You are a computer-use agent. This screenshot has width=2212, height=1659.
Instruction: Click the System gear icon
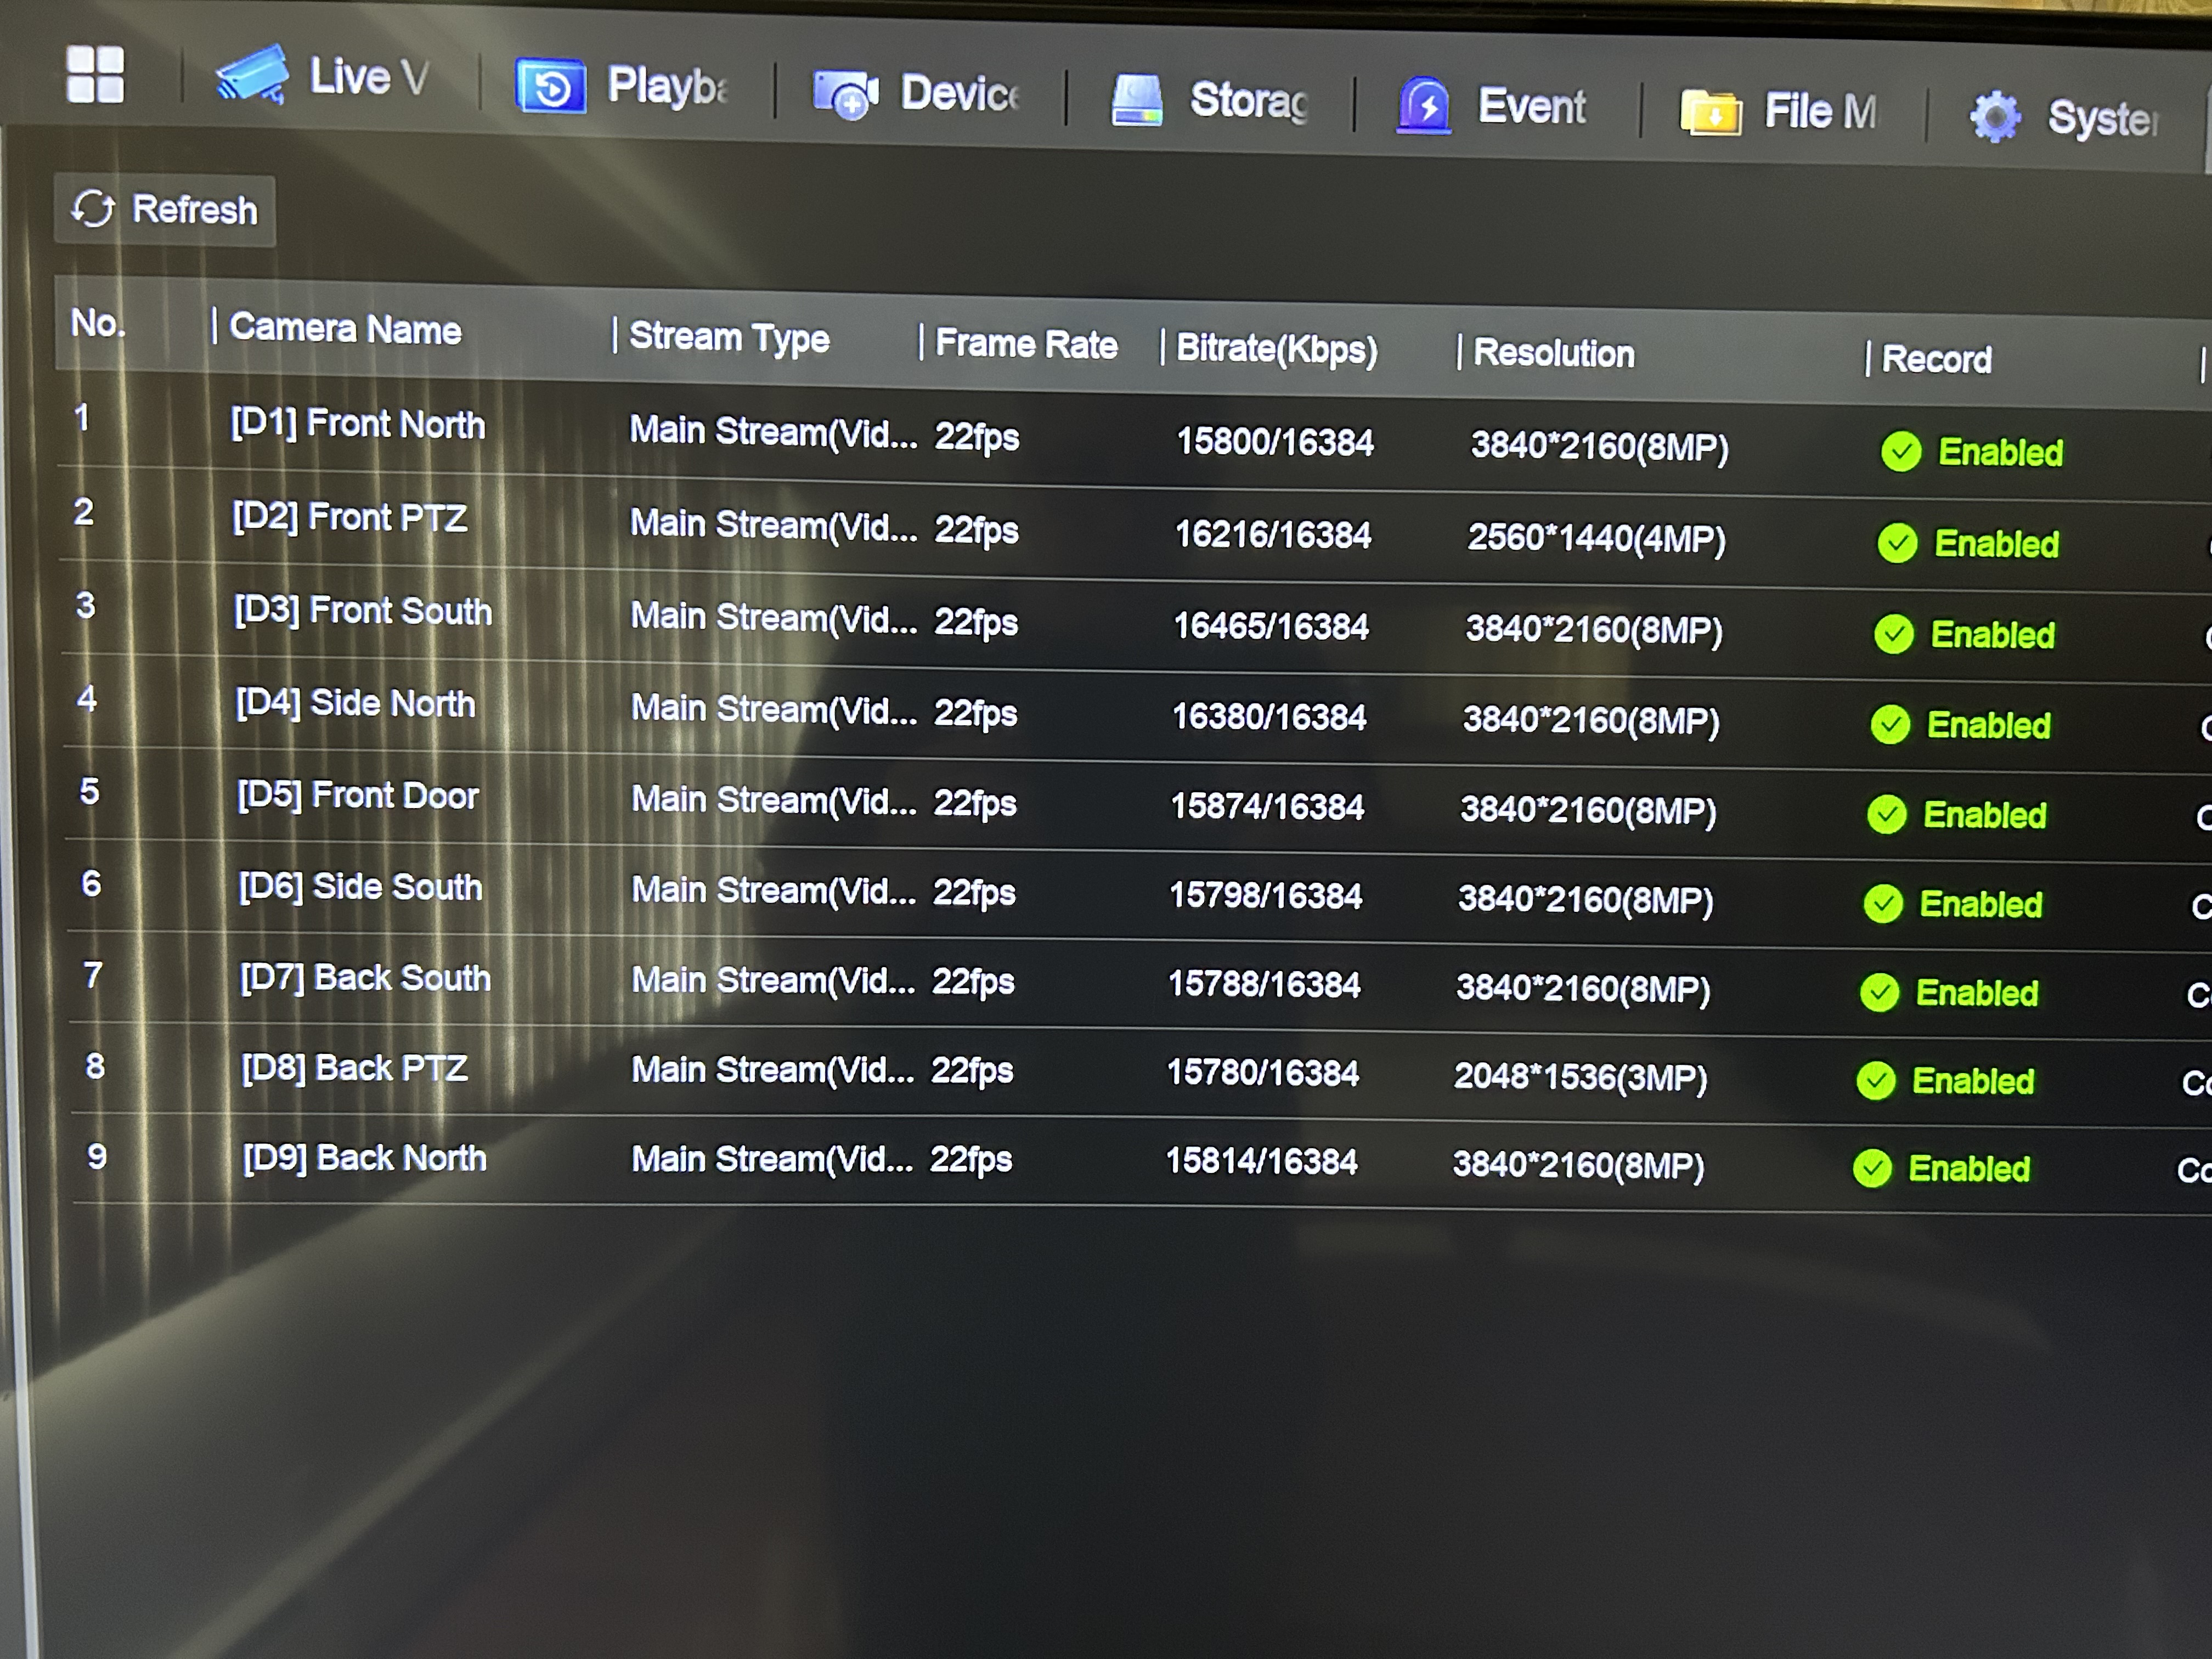pos(1995,117)
